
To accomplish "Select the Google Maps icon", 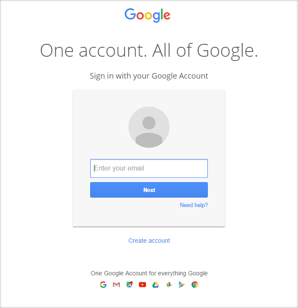I will (129, 284).
